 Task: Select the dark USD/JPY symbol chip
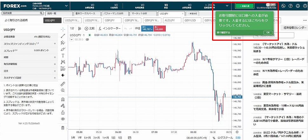(x=52, y=20)
